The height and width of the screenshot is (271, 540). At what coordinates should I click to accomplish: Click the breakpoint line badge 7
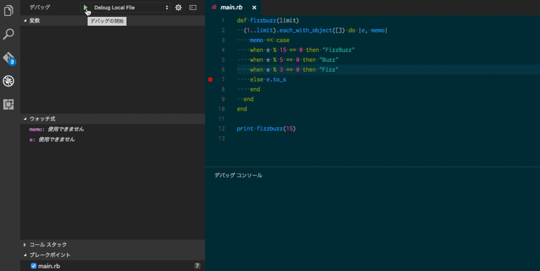click(197, 266)
